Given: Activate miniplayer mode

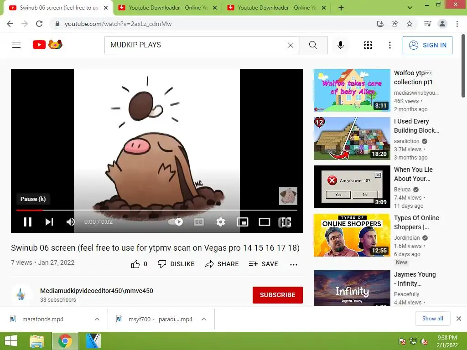Looking at the screenshot, I should [243, 222].
